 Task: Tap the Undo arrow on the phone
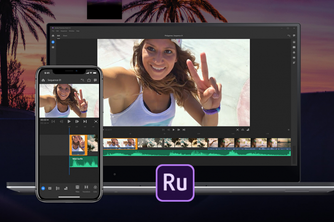coord(82,80)
